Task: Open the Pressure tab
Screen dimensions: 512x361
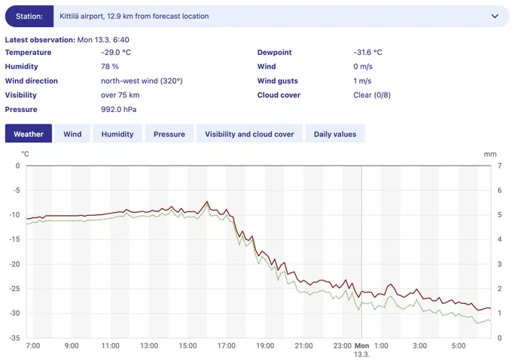Action: [169, 134]
